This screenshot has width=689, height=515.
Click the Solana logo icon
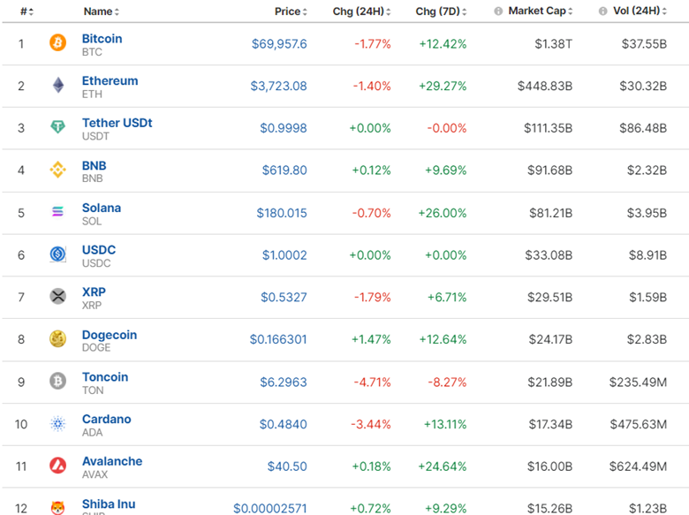(57, 212)
